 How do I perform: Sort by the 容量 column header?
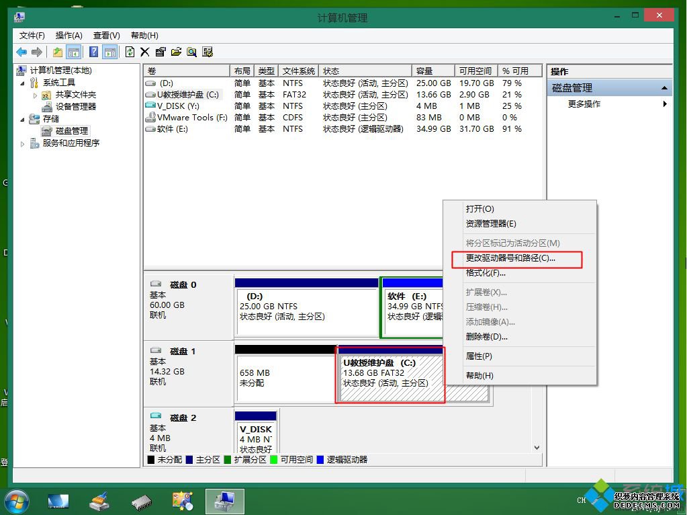click(x=433, y=71)
